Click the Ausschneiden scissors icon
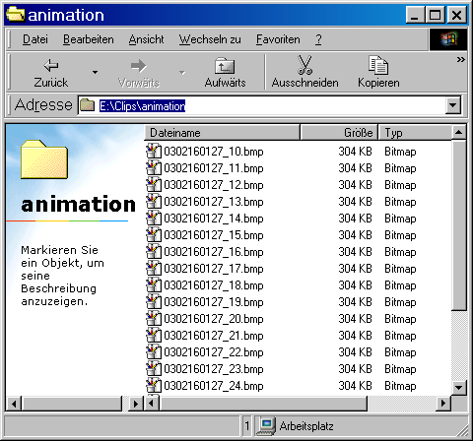473x441 pixels. coord(304,65)
